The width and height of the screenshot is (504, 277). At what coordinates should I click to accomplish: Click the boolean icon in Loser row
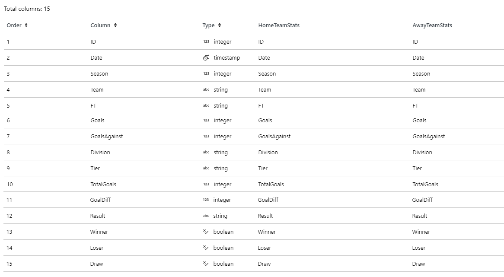click(x=206, y=248)
